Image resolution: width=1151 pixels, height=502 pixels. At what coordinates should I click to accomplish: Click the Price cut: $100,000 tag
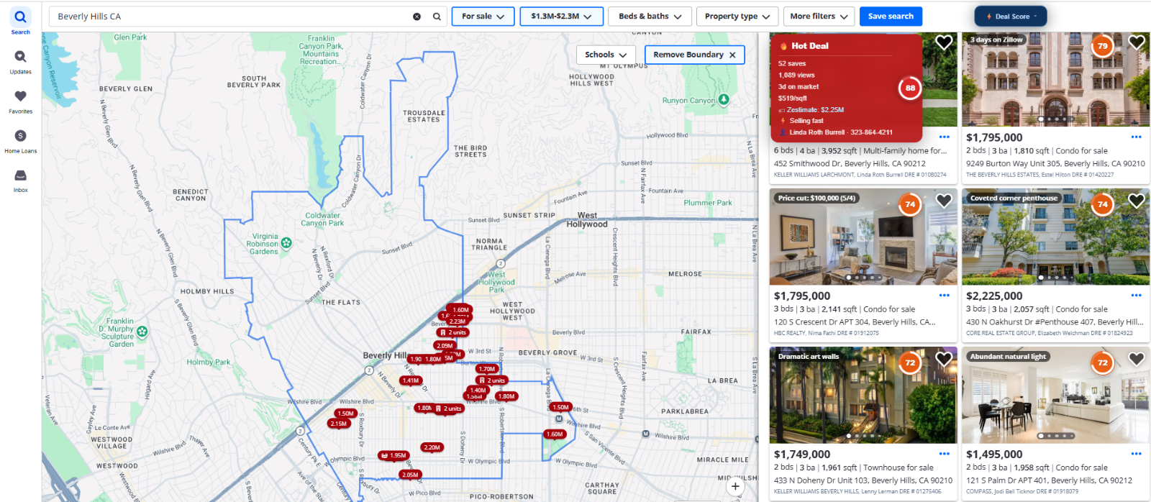pos(816,198)
